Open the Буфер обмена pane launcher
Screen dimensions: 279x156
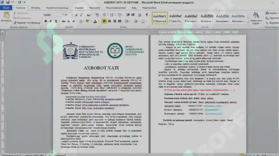[x=40, y=27]
